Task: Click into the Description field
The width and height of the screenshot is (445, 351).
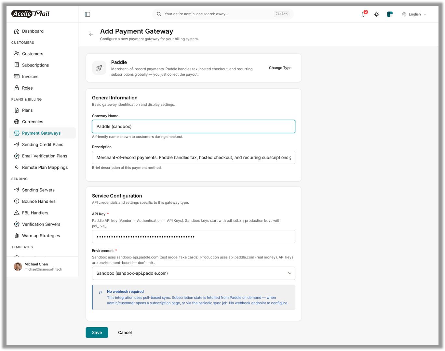Action: (x=194, y=157)
